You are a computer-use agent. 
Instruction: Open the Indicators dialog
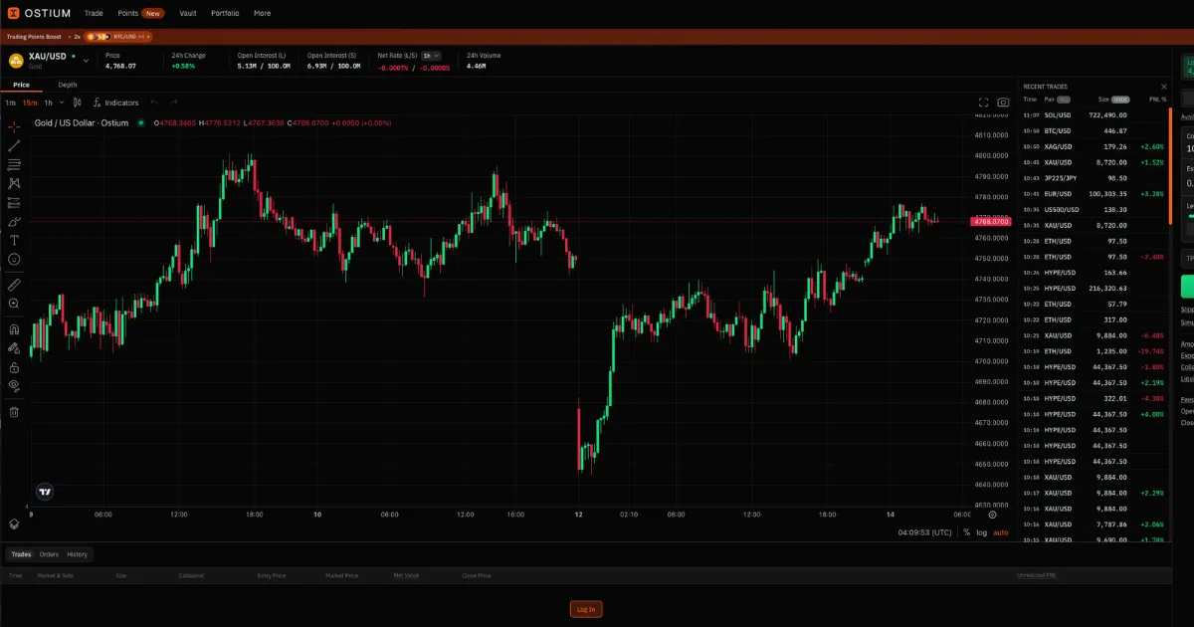(x=116, y=102)
